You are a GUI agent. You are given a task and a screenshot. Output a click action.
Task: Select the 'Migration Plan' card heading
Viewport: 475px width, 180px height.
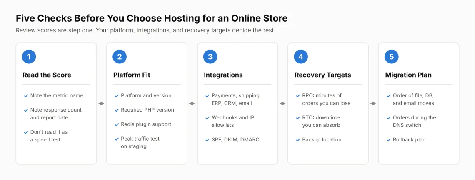(x=408, y=75)
